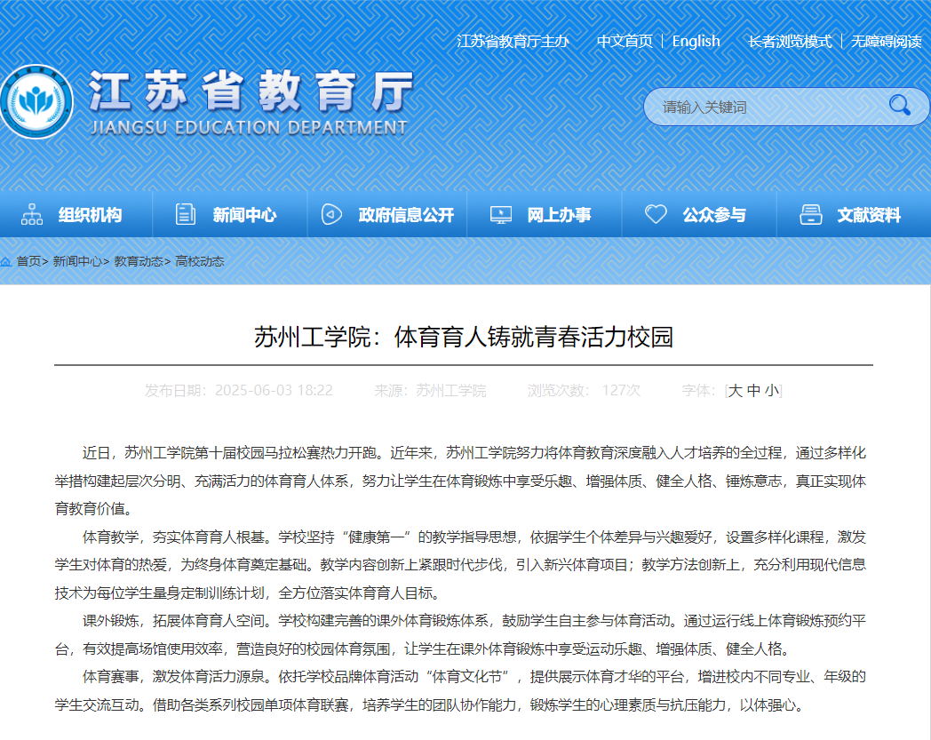The image size is (931, 740).
Task: Go to 首页 in the breadcrumb
Action: (x=28, y=261)
